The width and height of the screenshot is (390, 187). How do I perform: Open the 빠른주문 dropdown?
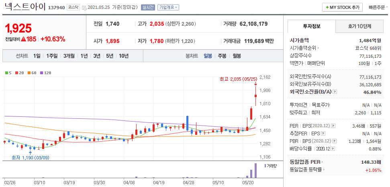pyautogui.click(x=378, y=7)
